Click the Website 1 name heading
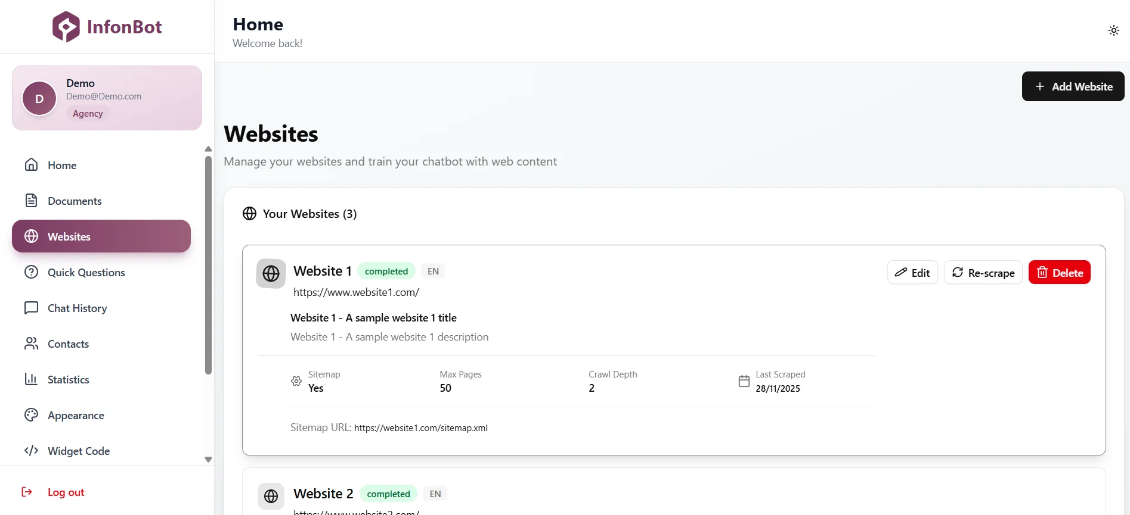The height and width of the screenshot is (515, 1130). click(323, 271)
